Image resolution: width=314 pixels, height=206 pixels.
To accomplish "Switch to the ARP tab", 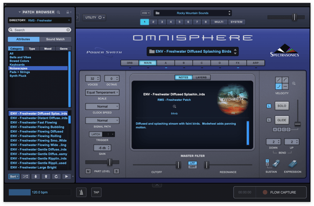I will pyautogui.click(x=255, y=63).
